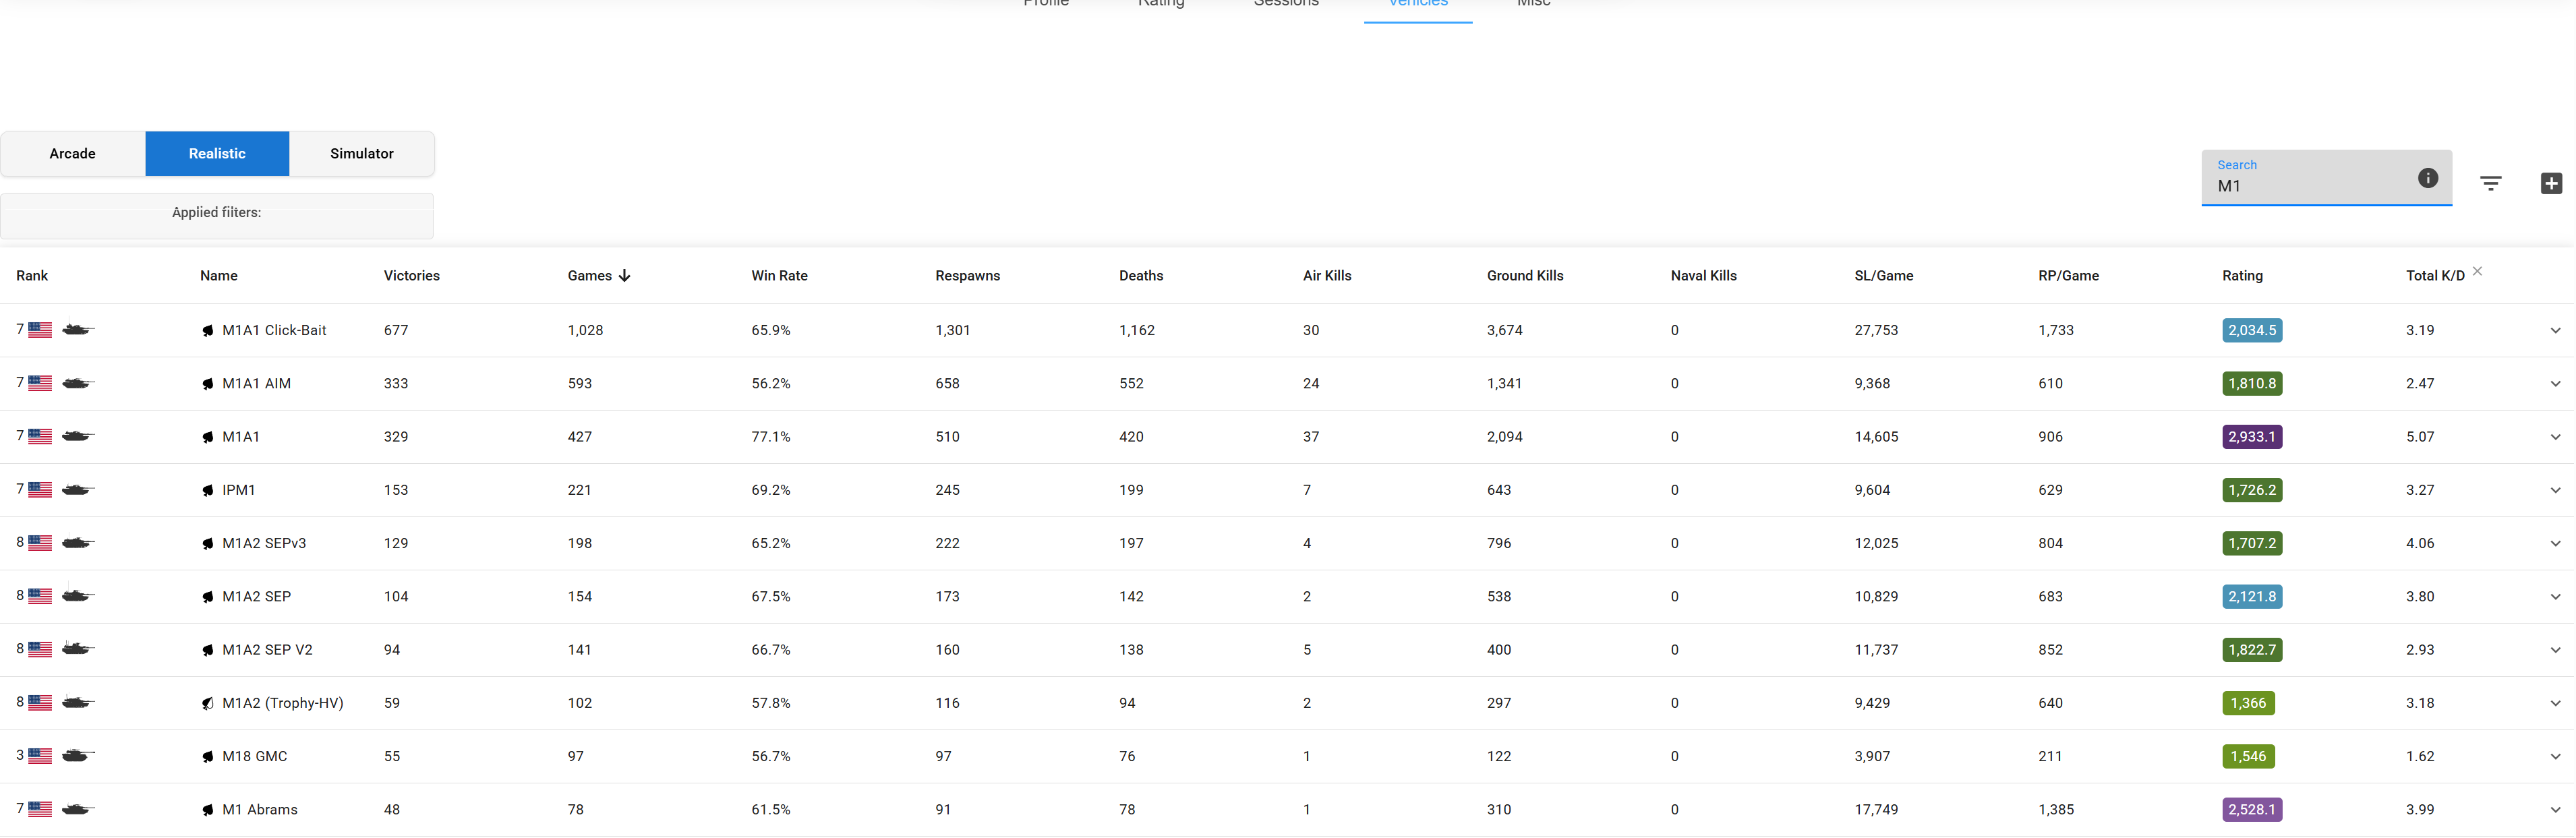Click the blue 2,034.5 rating badge

coord(2252,331)
